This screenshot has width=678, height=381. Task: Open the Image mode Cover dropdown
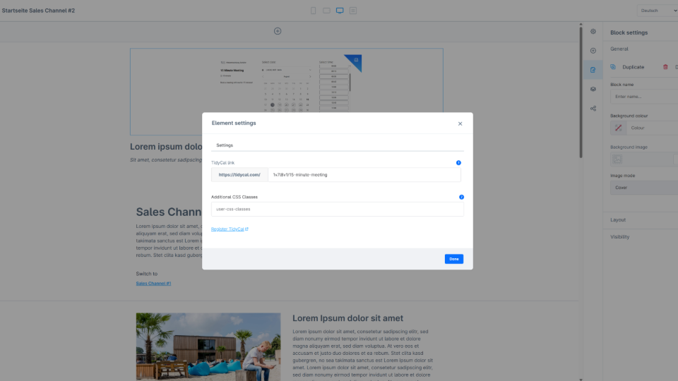point(643,188)
